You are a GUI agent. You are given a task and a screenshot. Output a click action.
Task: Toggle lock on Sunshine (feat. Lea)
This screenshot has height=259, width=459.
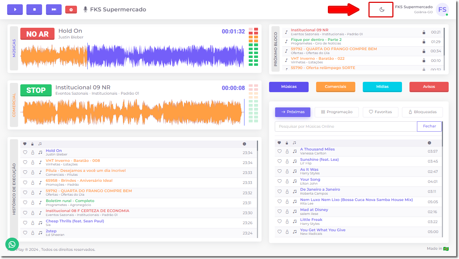coord(287,162)
